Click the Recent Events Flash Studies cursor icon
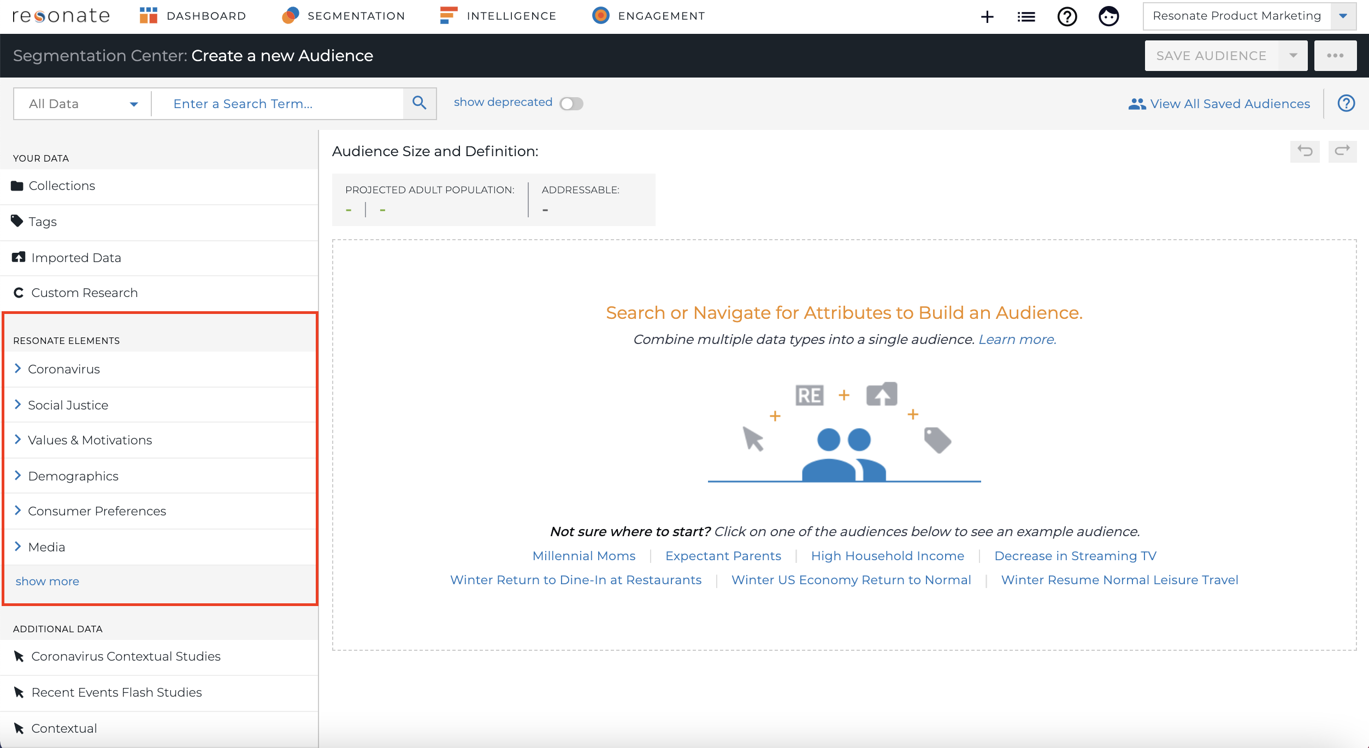1369x748 pixels. [x=19, y=692]
